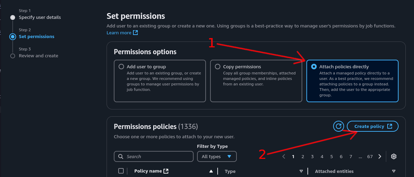The height and width of the screenshot is (177, 414).
Task: Sort by Attached entities column arrow
Action: 394,171
